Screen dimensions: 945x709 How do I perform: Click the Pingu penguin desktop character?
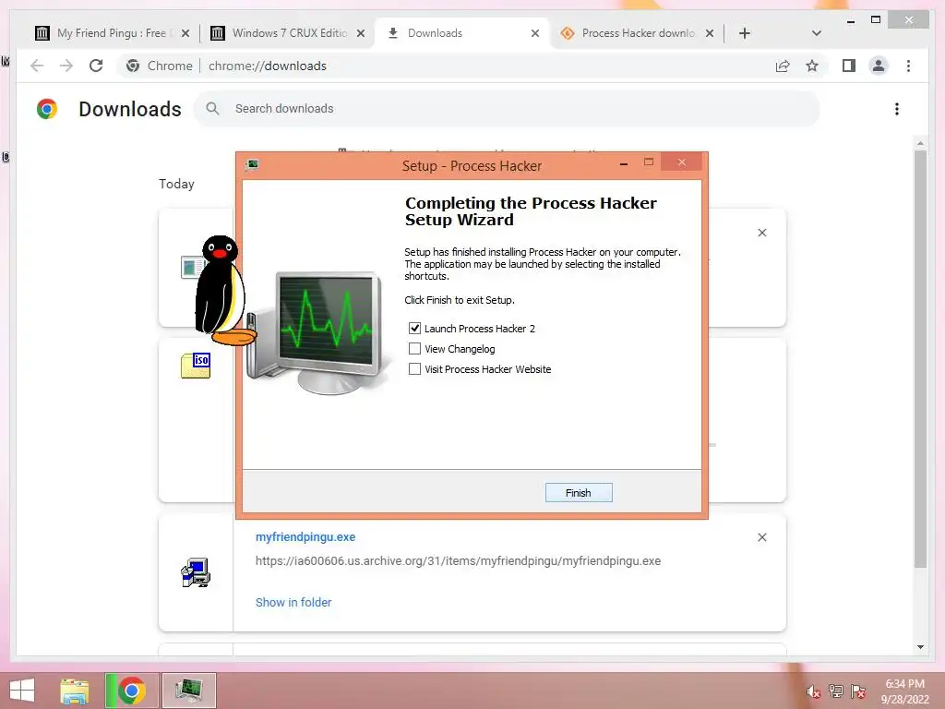click(x=223, y=291)
